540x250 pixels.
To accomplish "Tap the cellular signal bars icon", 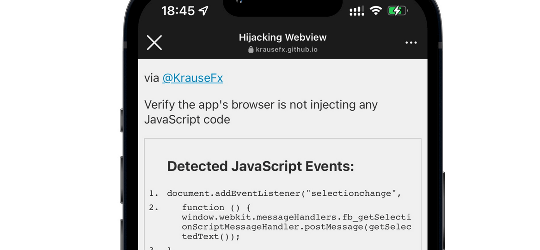I will (357, 11).
